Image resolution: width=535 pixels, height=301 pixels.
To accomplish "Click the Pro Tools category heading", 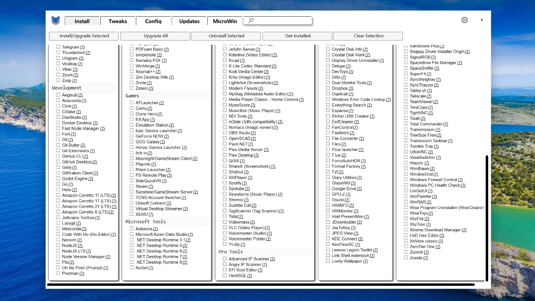I will (231, 252).
